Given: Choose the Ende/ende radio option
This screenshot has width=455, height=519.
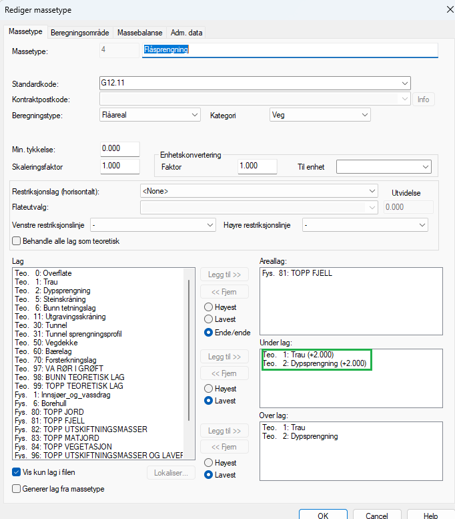Looking at the screenshot, I should point(208,332).
